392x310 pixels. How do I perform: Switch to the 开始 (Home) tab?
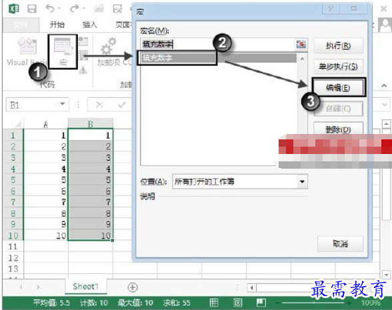click(57, 25)
